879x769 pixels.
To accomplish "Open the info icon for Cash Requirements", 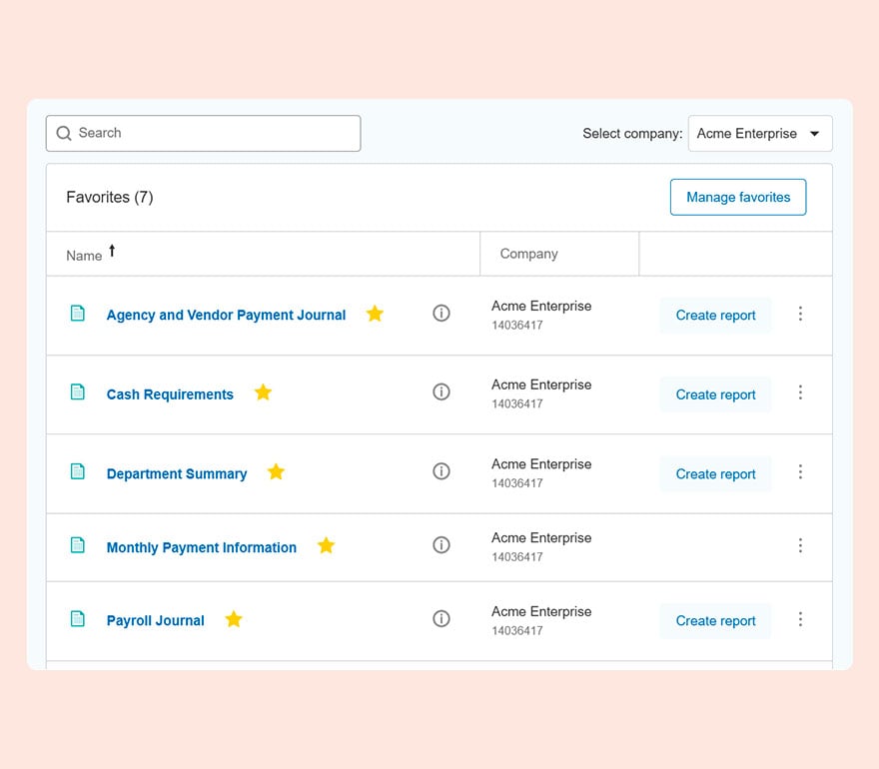I will (x=441, y=391).
